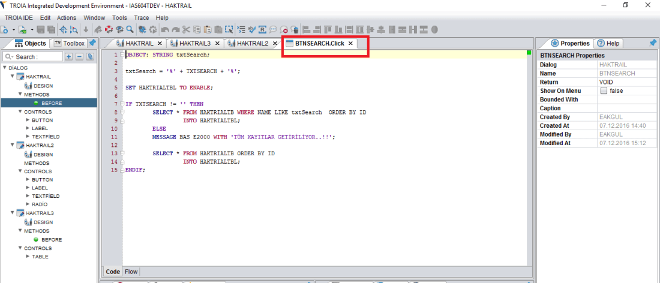Image resolution: width=660 pixels, height=283 pixels.
Task: Click the plus icon beside Objects search
Action: (x=68, y=56)
